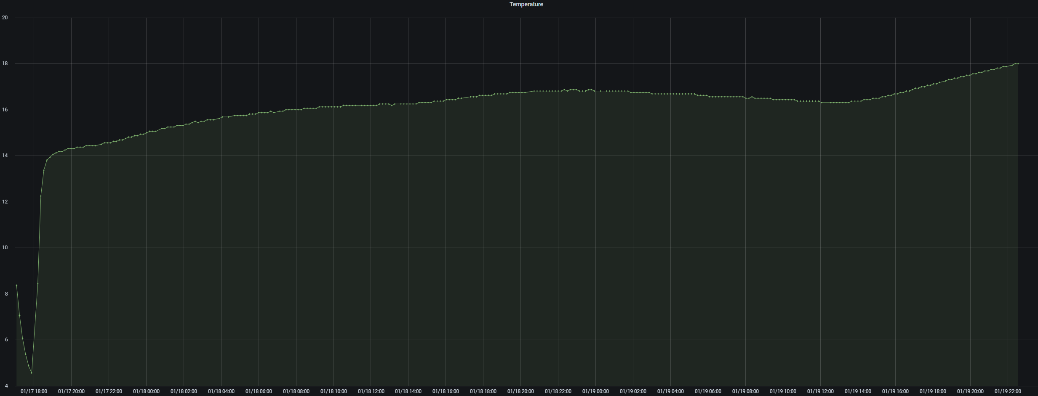Click the first data point at 8.4 degrees
This screenshot has height=396, width=1038.
coord(16,285)
